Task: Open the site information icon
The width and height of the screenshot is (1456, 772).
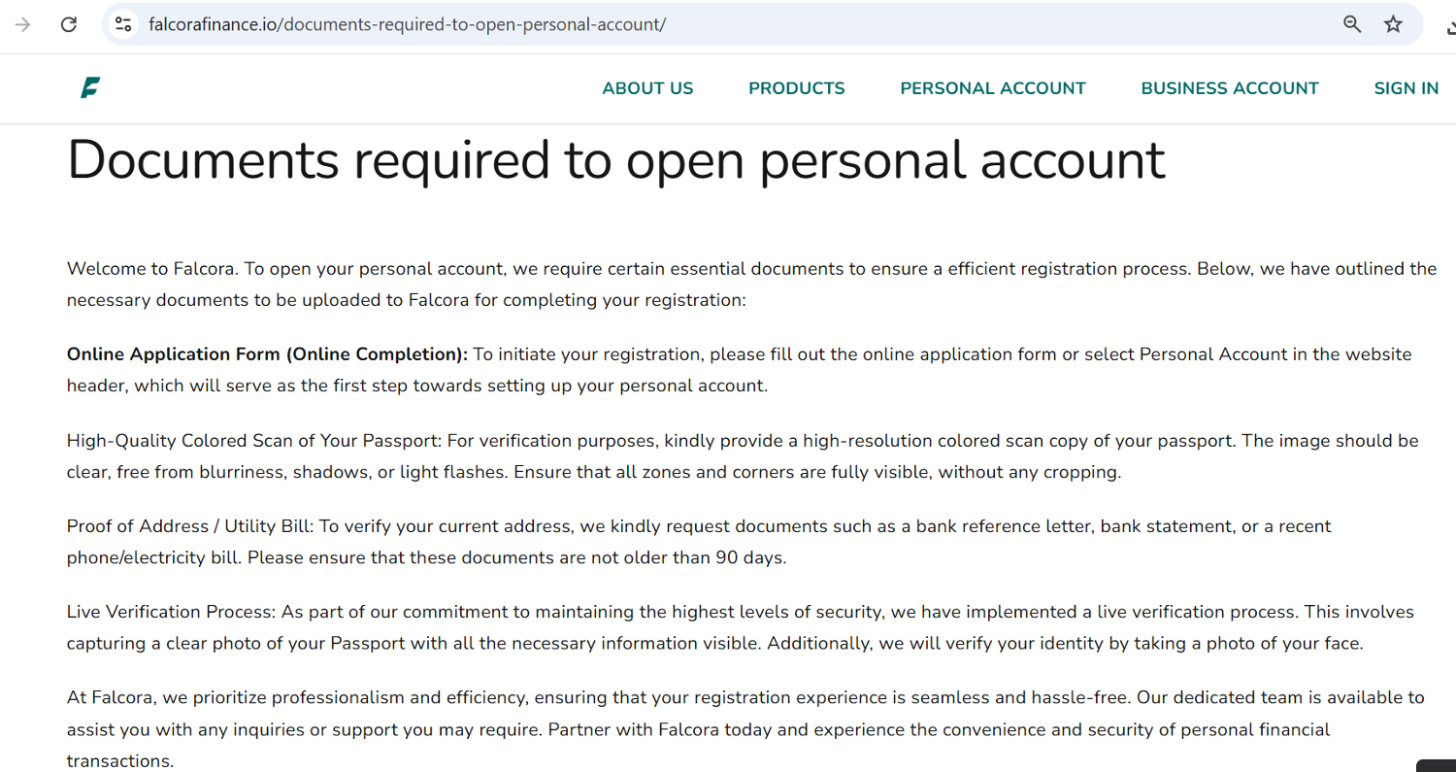Action: [x=123, y=24]
